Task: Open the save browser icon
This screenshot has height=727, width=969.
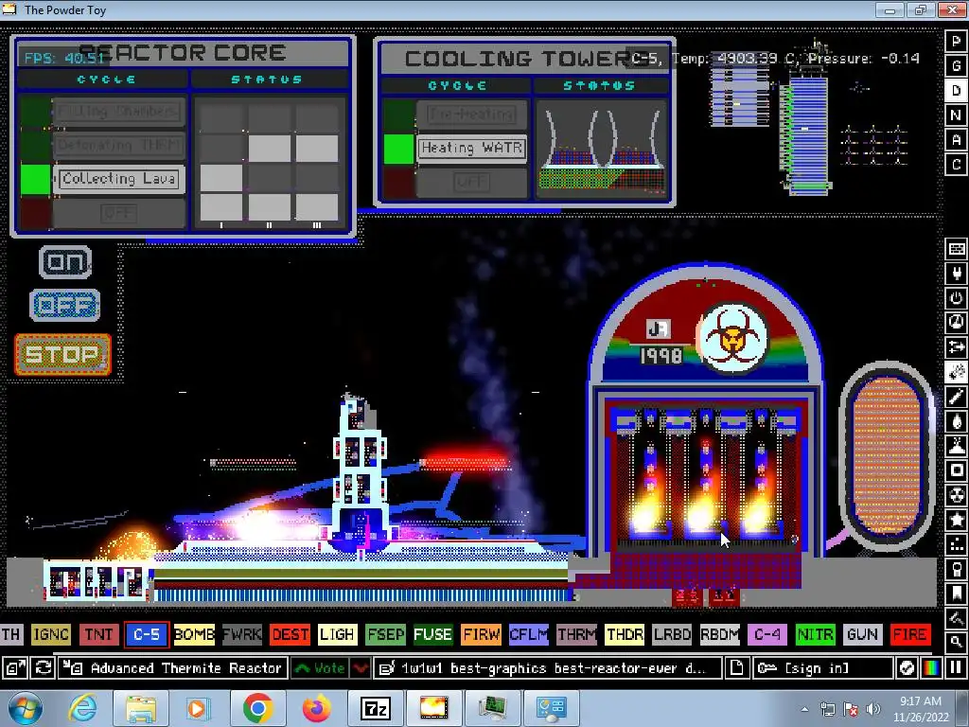Action: coord(15,668)
